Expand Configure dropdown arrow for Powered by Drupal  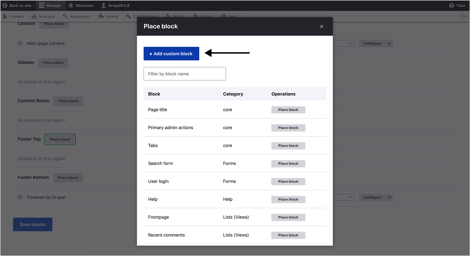(389, 197)
